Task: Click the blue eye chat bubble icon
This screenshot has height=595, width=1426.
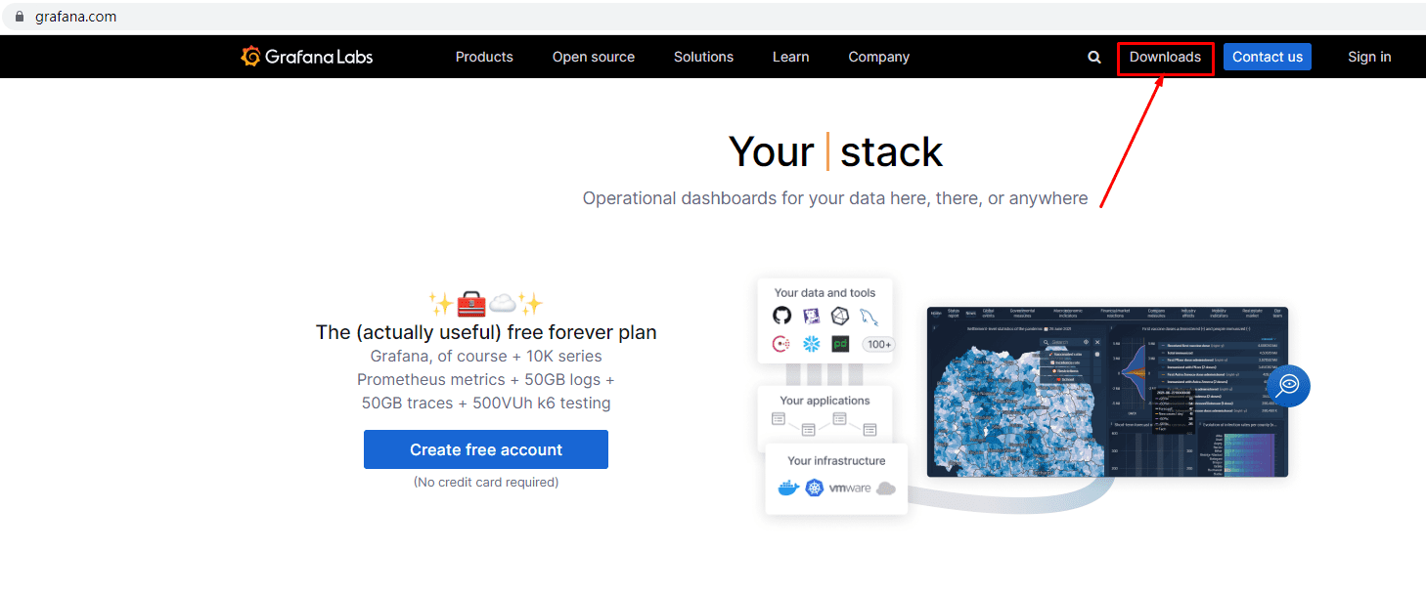Action: [1288, 385]
